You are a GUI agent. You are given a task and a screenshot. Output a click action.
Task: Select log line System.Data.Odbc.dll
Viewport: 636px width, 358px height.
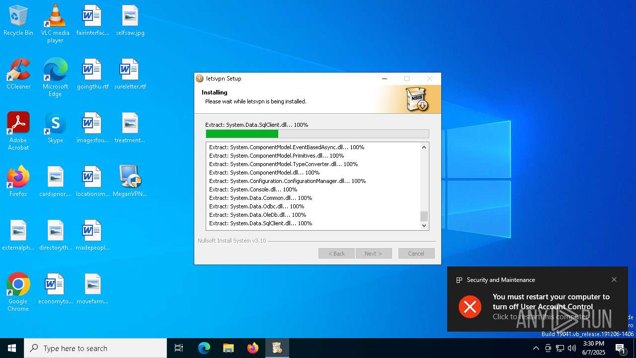256,206
